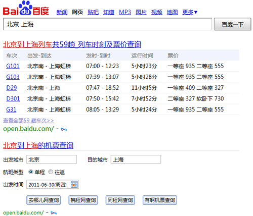The width and height of the screenshot is (253, 216).
Task: Click the 百度一下 search button
Action: [x=233, y=24]
